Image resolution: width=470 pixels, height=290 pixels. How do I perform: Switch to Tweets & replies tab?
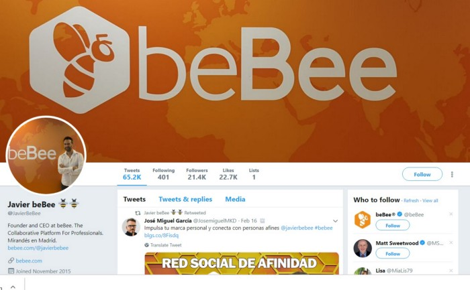185,199
